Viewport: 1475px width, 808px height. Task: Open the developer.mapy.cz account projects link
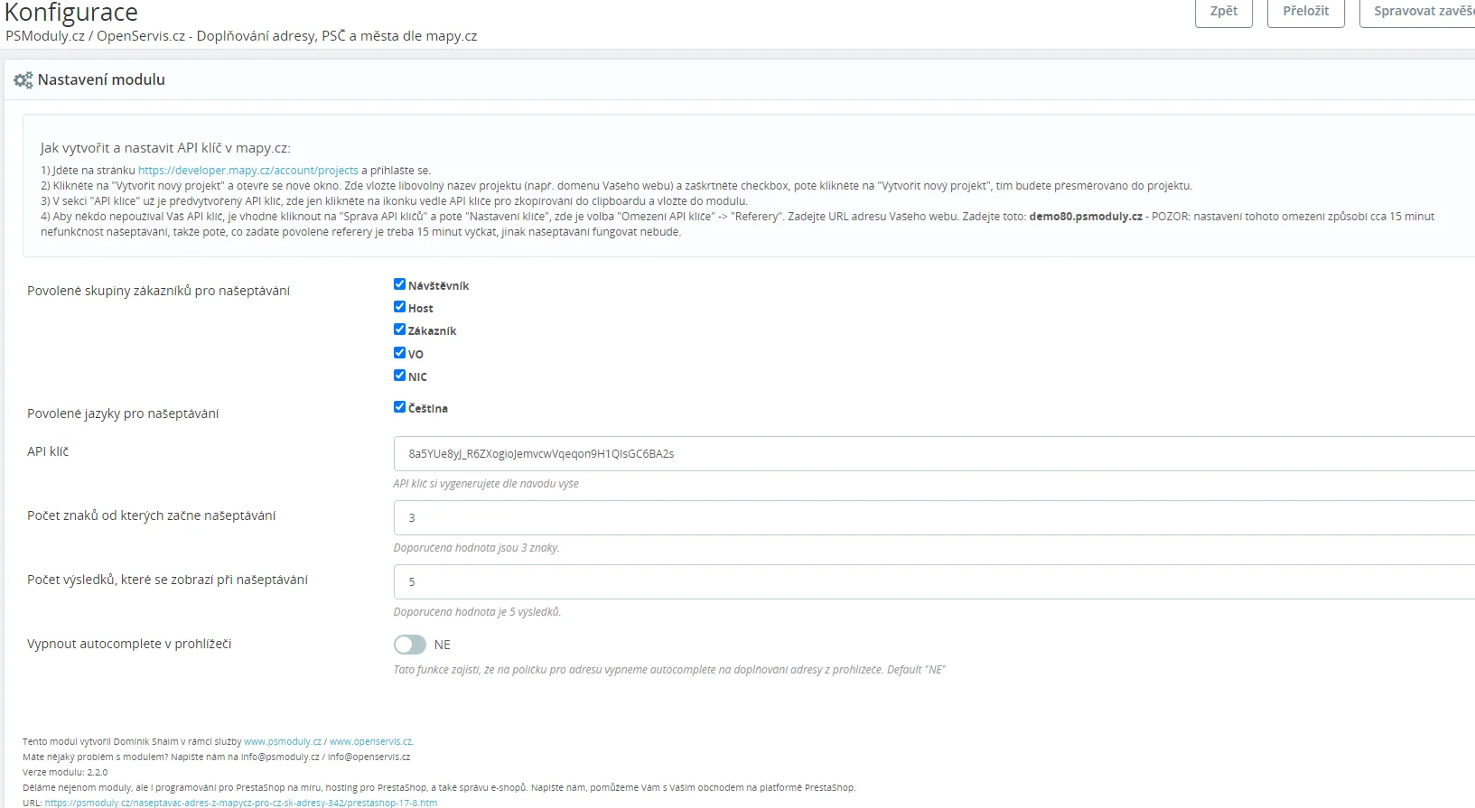(x=247, y=171)
